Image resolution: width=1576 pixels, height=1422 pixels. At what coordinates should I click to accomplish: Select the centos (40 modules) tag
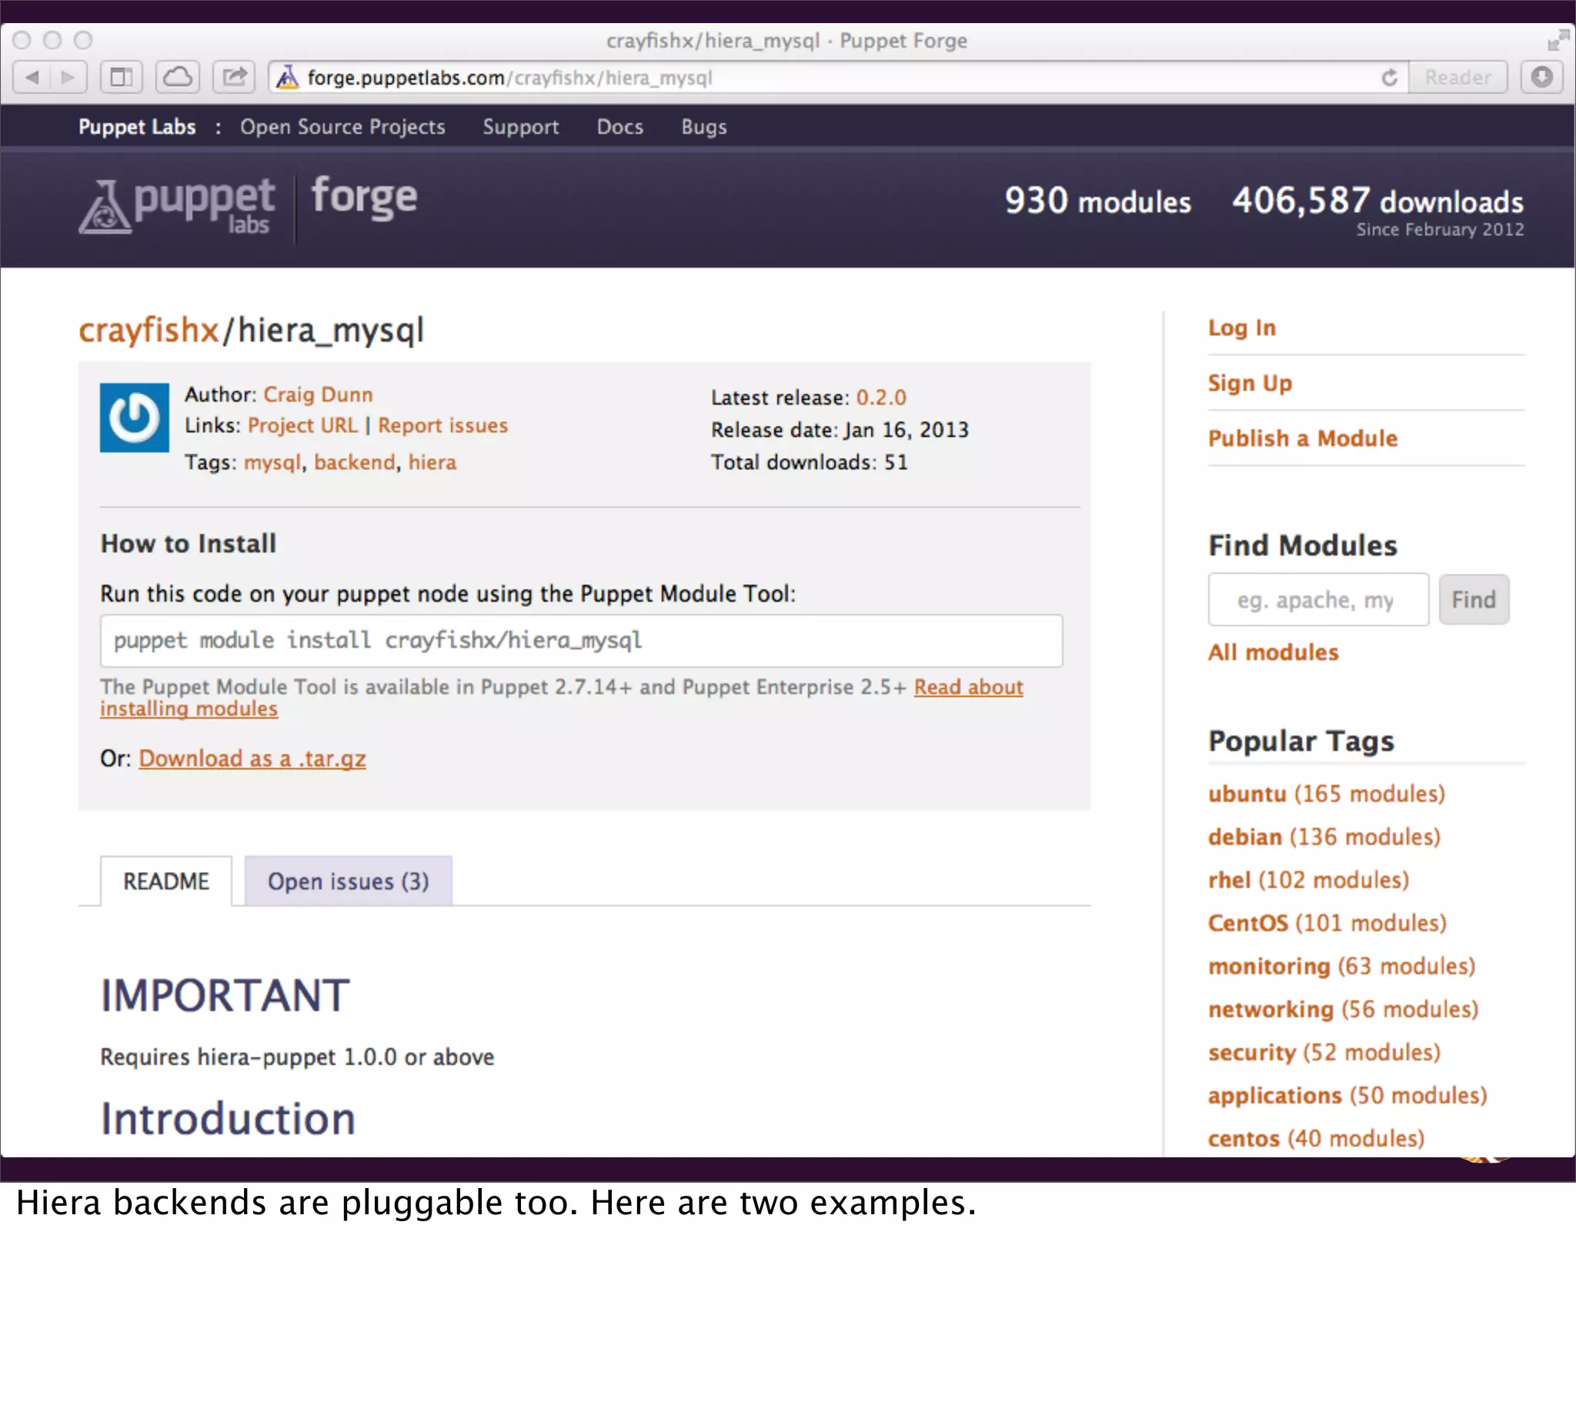pos(1316,1138)
